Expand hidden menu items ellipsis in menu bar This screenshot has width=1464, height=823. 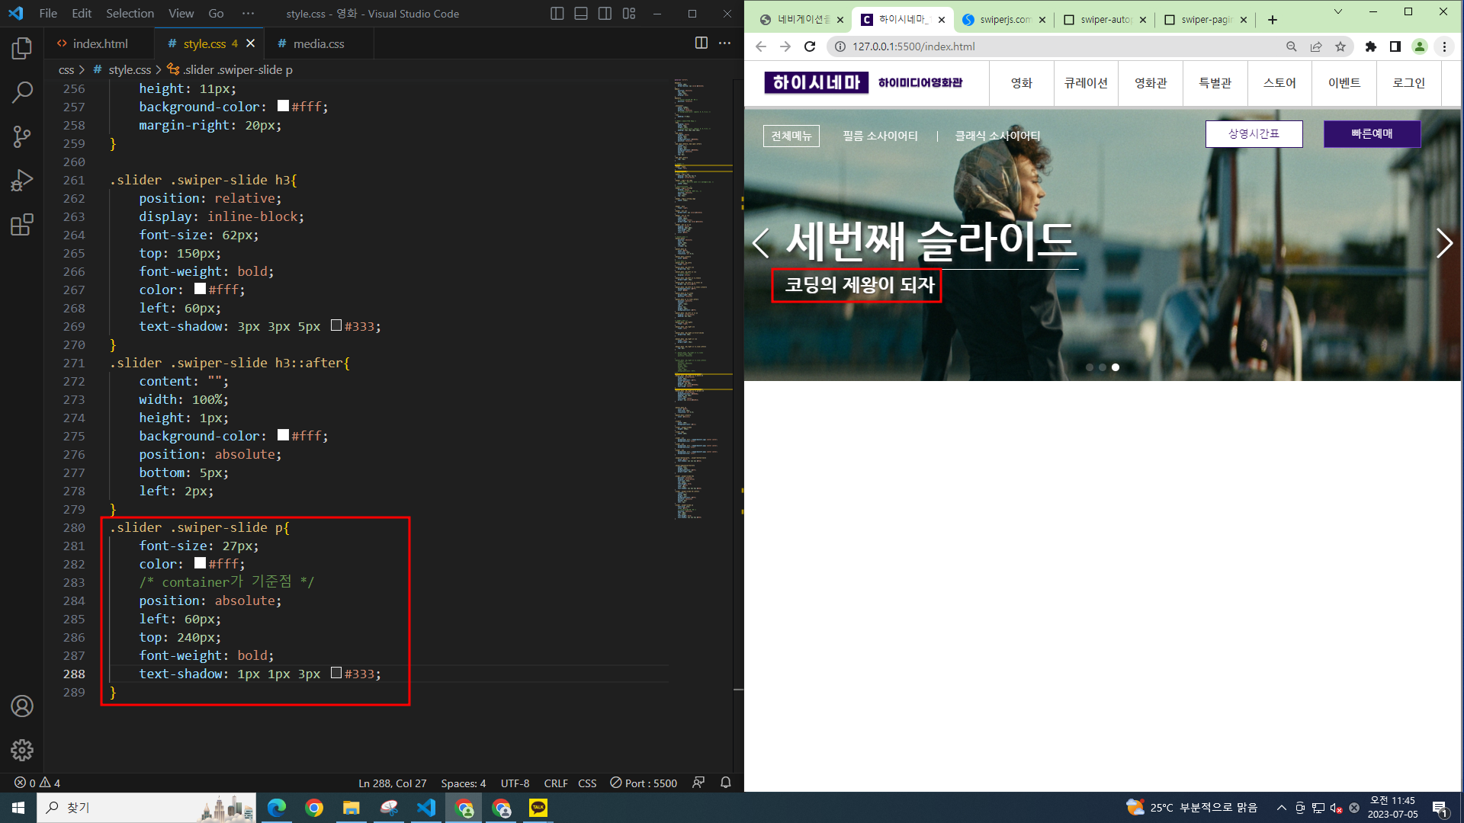(248, 14)
